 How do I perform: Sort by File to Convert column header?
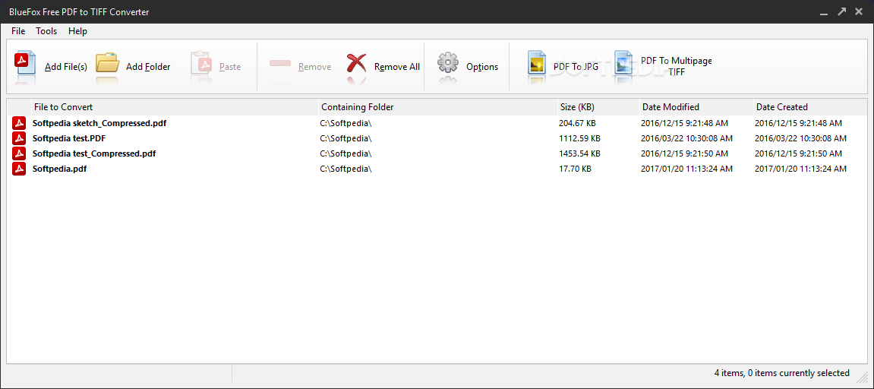pos(175,107)
